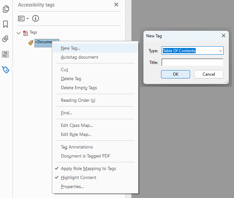Toggle Apply Role Mapping to Tags
The width and height of the screenshot is (234, 198).
[x=88, y=169]
